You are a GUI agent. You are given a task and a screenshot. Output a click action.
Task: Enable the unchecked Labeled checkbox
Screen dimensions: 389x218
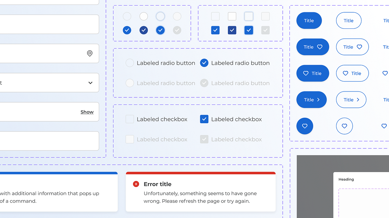tap(130, 119)
